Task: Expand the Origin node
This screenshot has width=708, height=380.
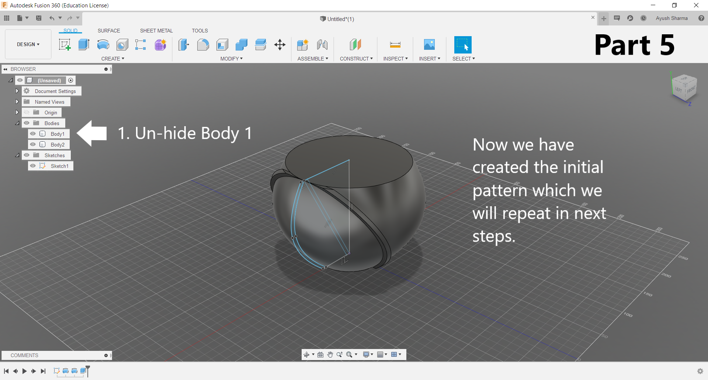Action: coord(17,113)
